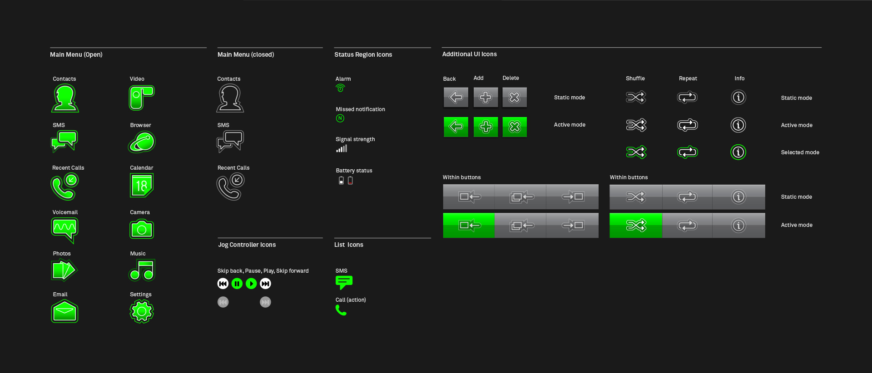This screenshot has width=872, height=373.
Task: Click middle gray segment in active left button bar
Action: 520,225
